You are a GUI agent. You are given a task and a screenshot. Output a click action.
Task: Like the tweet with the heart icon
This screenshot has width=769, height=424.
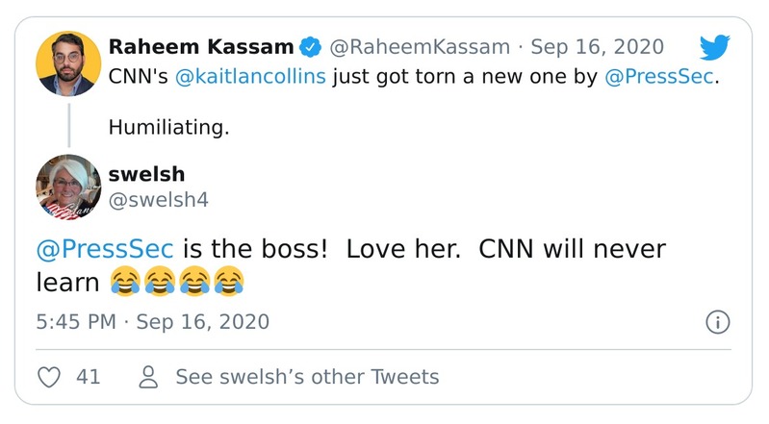coord(49,377)
